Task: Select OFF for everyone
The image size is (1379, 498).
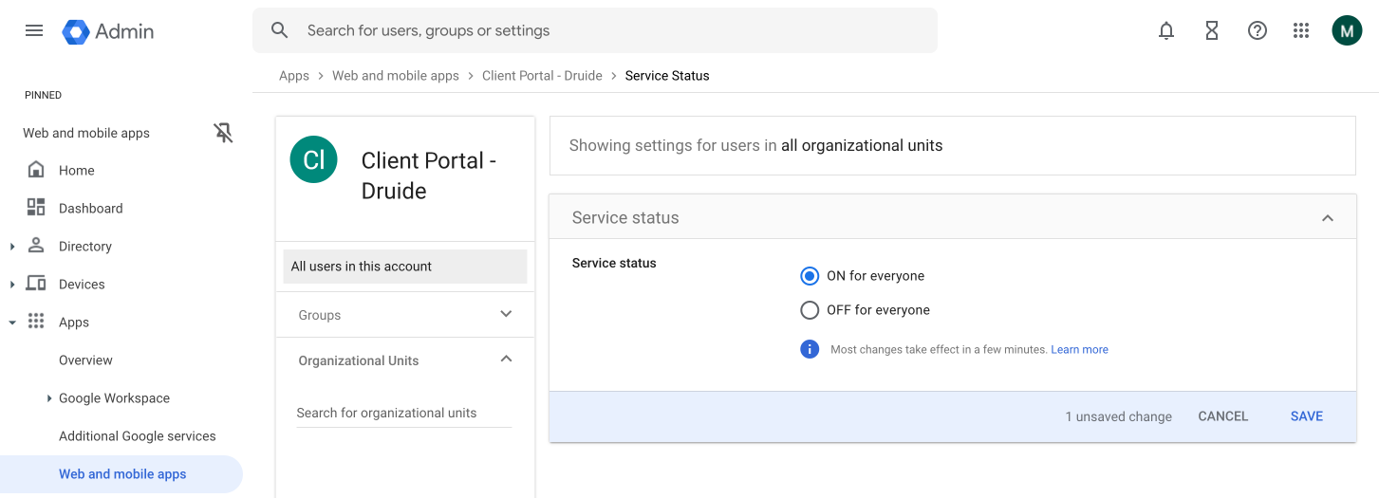Action: tap(810, 310)
